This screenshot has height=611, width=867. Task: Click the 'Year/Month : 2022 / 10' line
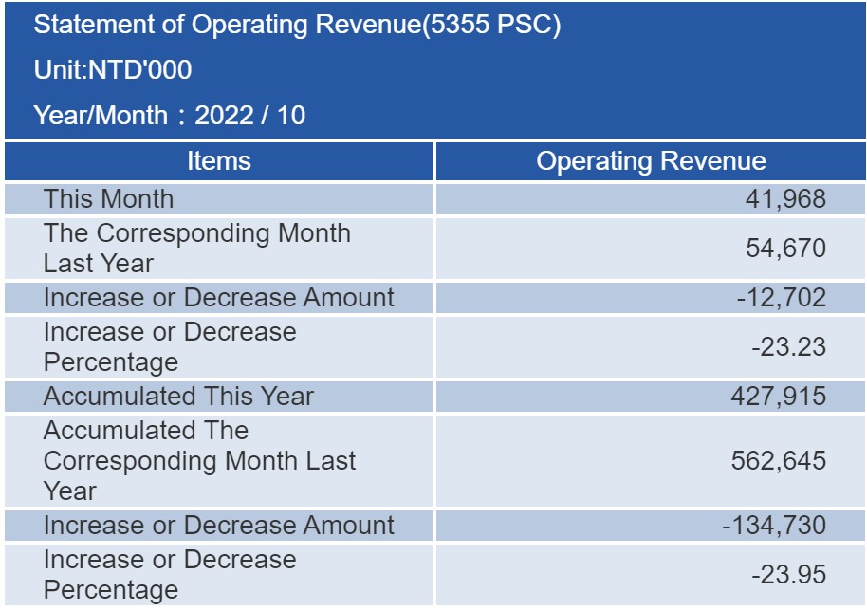point(169,116)
